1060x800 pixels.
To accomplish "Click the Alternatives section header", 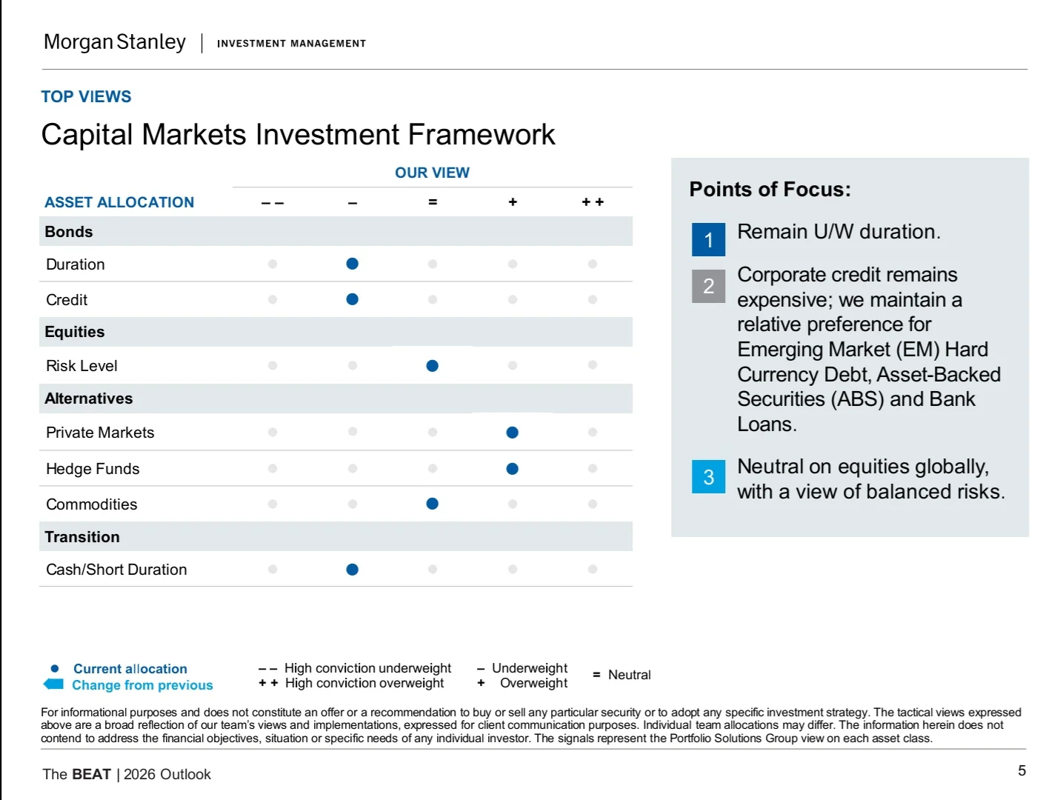I will coord(89,399).
